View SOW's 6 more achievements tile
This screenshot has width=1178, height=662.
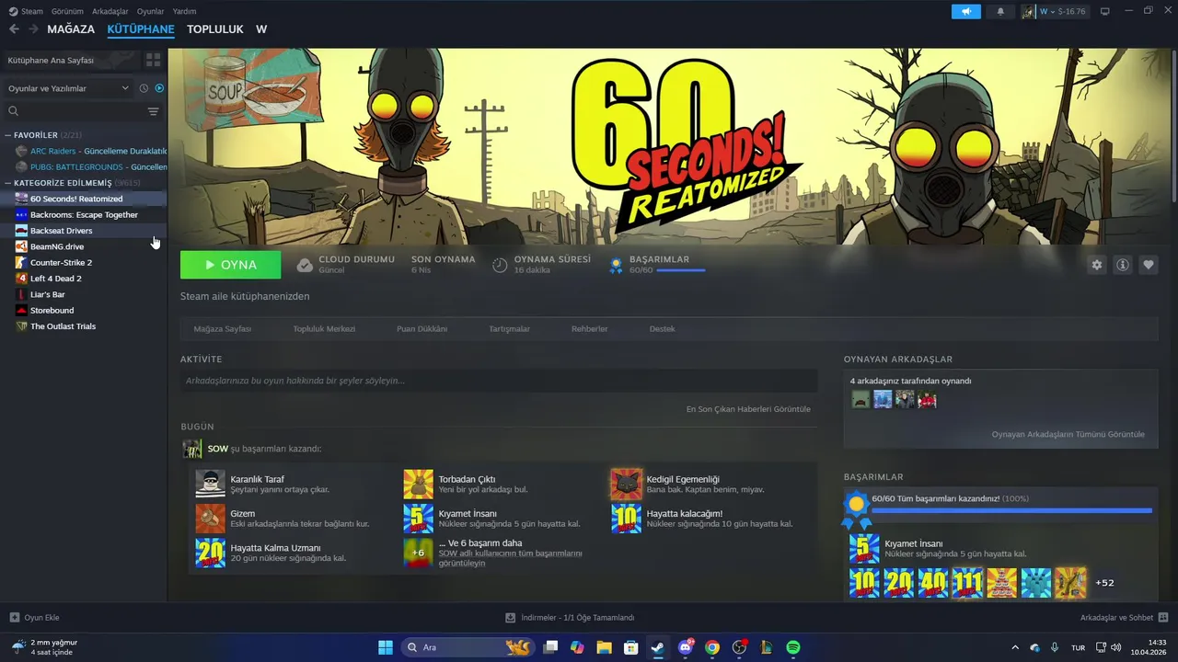pyautogui.click(x=418, y=553)
